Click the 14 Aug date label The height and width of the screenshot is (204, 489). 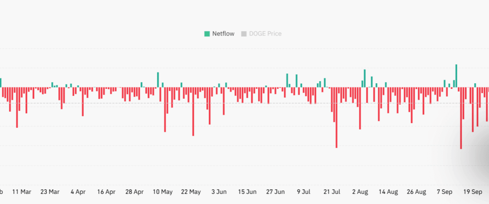[x=388, y=192]
